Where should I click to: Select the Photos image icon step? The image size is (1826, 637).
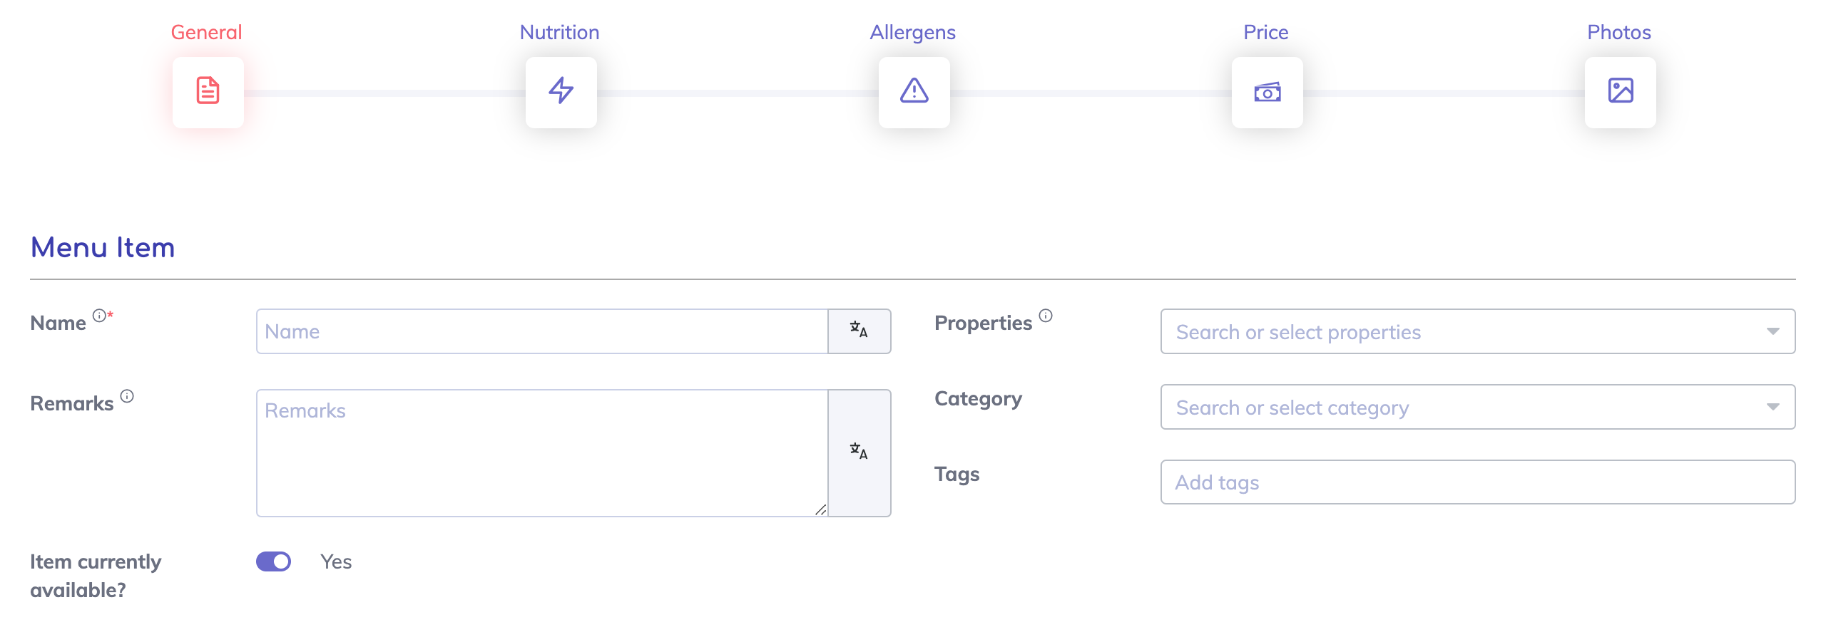pos(1620,92)
